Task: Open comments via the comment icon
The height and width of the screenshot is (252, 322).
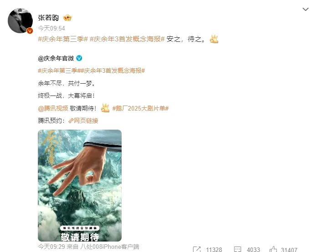Action: 237,249
